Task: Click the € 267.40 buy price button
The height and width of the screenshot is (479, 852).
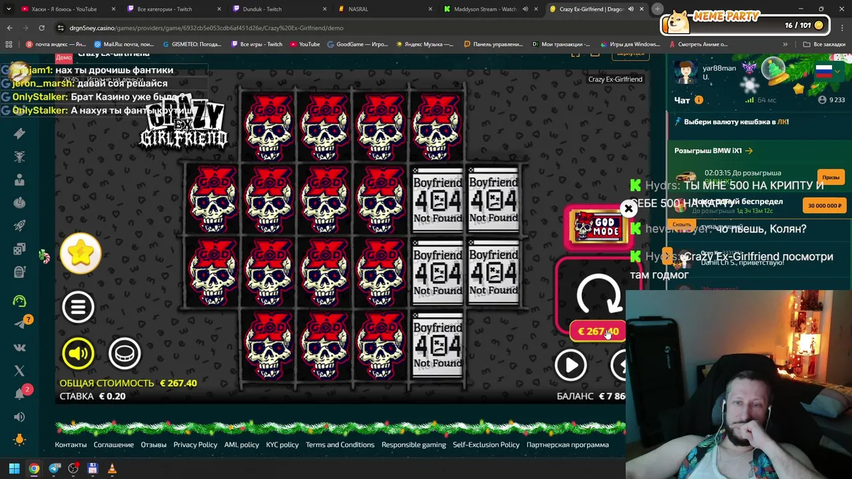Action: pyautogui.click(x=598, y=331)
